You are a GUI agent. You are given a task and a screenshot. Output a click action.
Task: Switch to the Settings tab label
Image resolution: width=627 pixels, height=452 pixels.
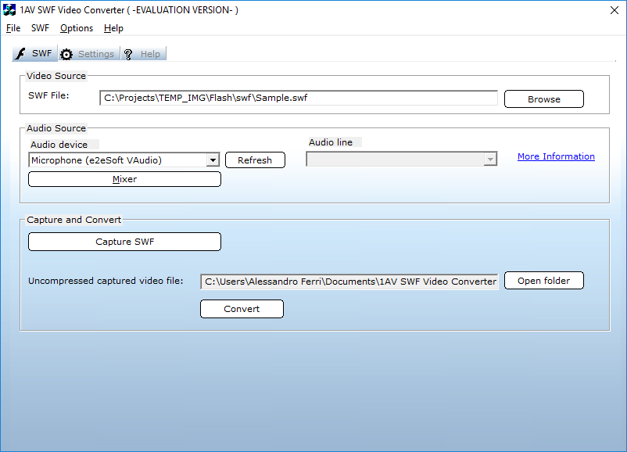[96, 54]
